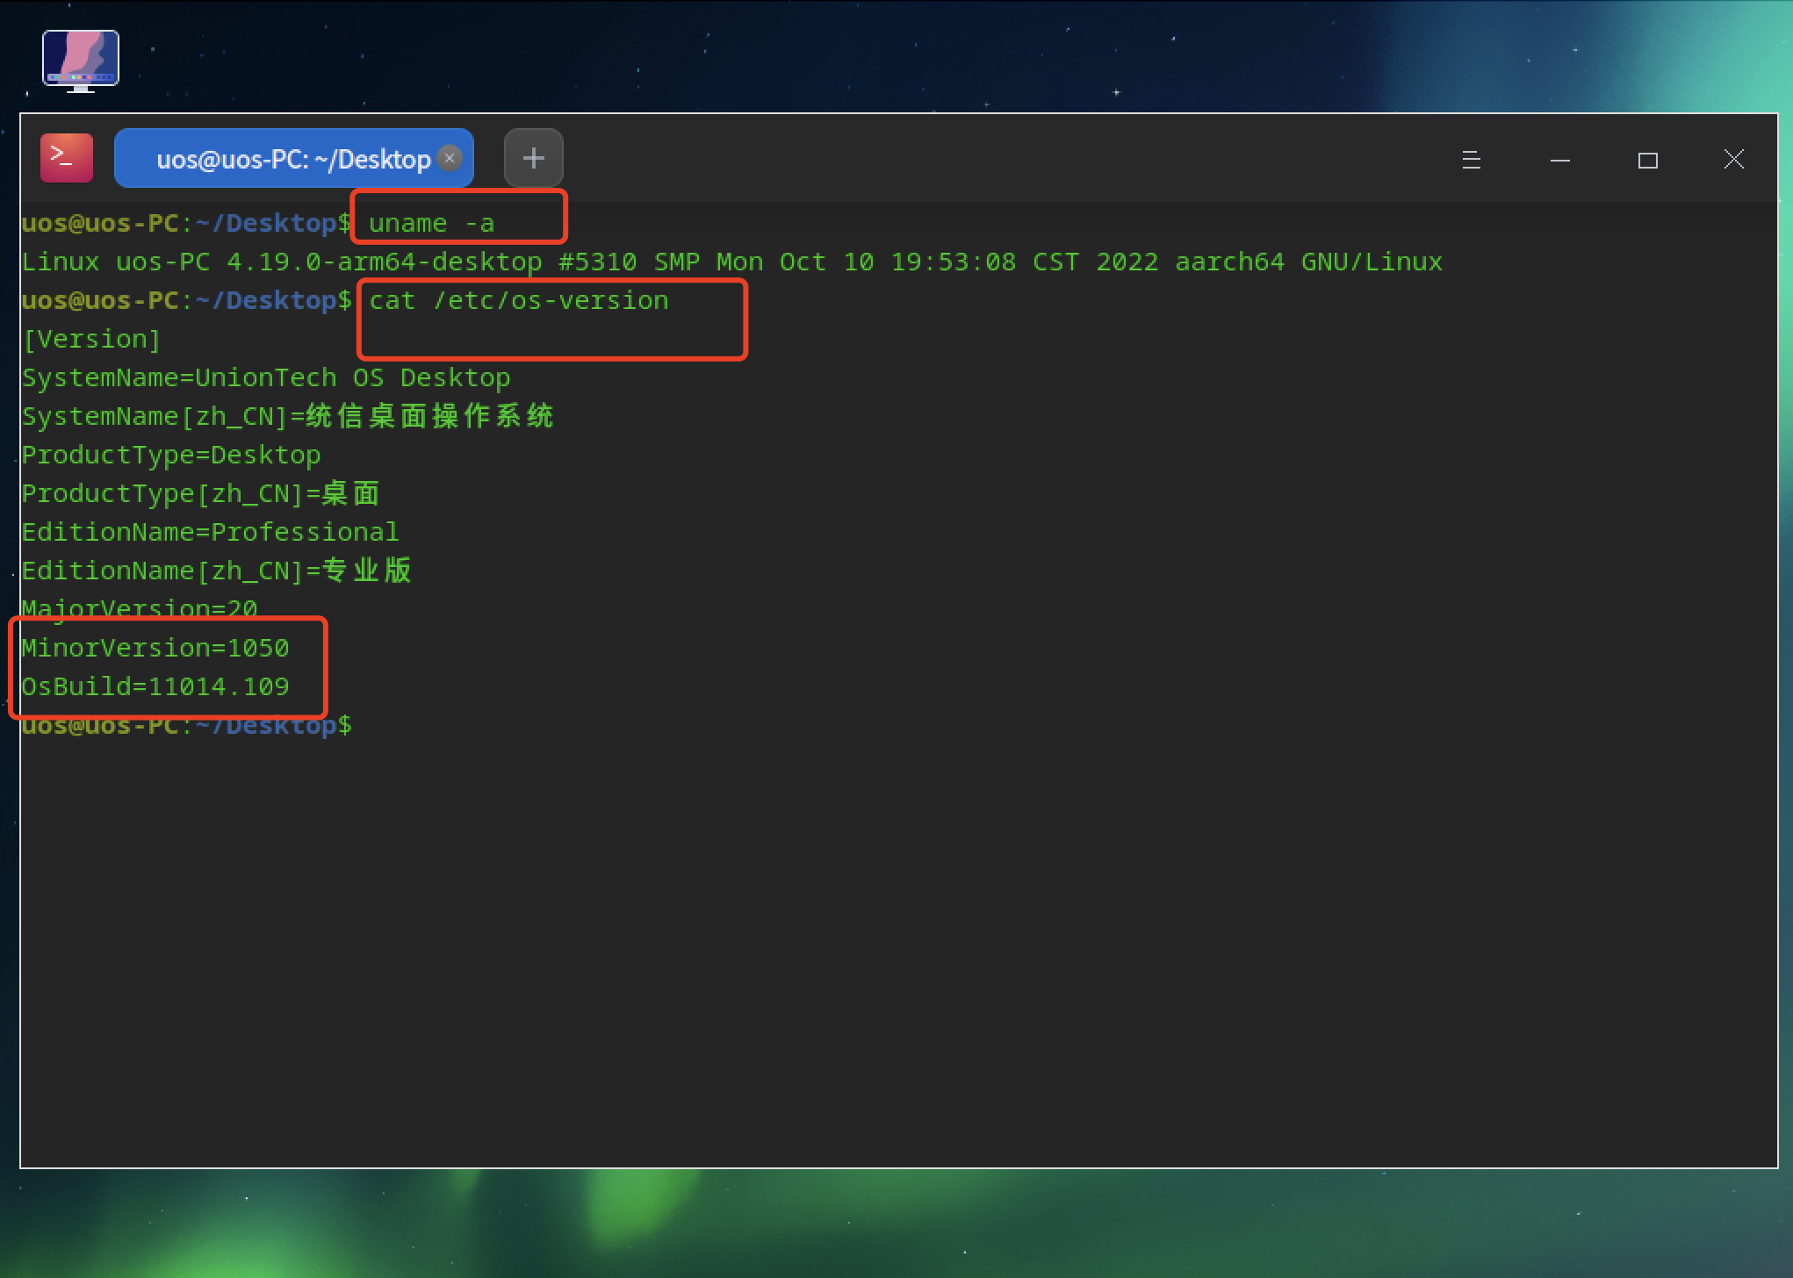Maximize the terminal window
This screenshot has width=1793, height=1278.
(1648, 160)
